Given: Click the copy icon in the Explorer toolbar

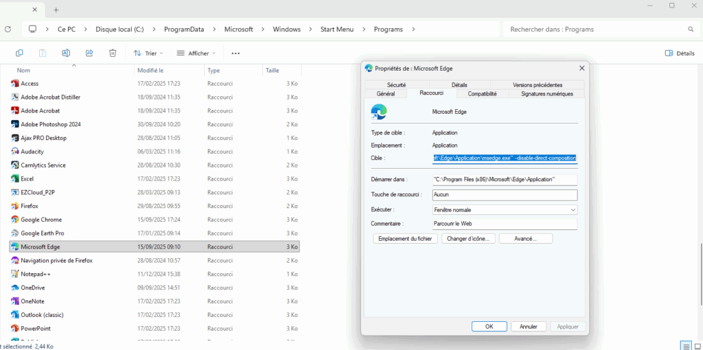Looking at the screenshot, I should 19,54.
